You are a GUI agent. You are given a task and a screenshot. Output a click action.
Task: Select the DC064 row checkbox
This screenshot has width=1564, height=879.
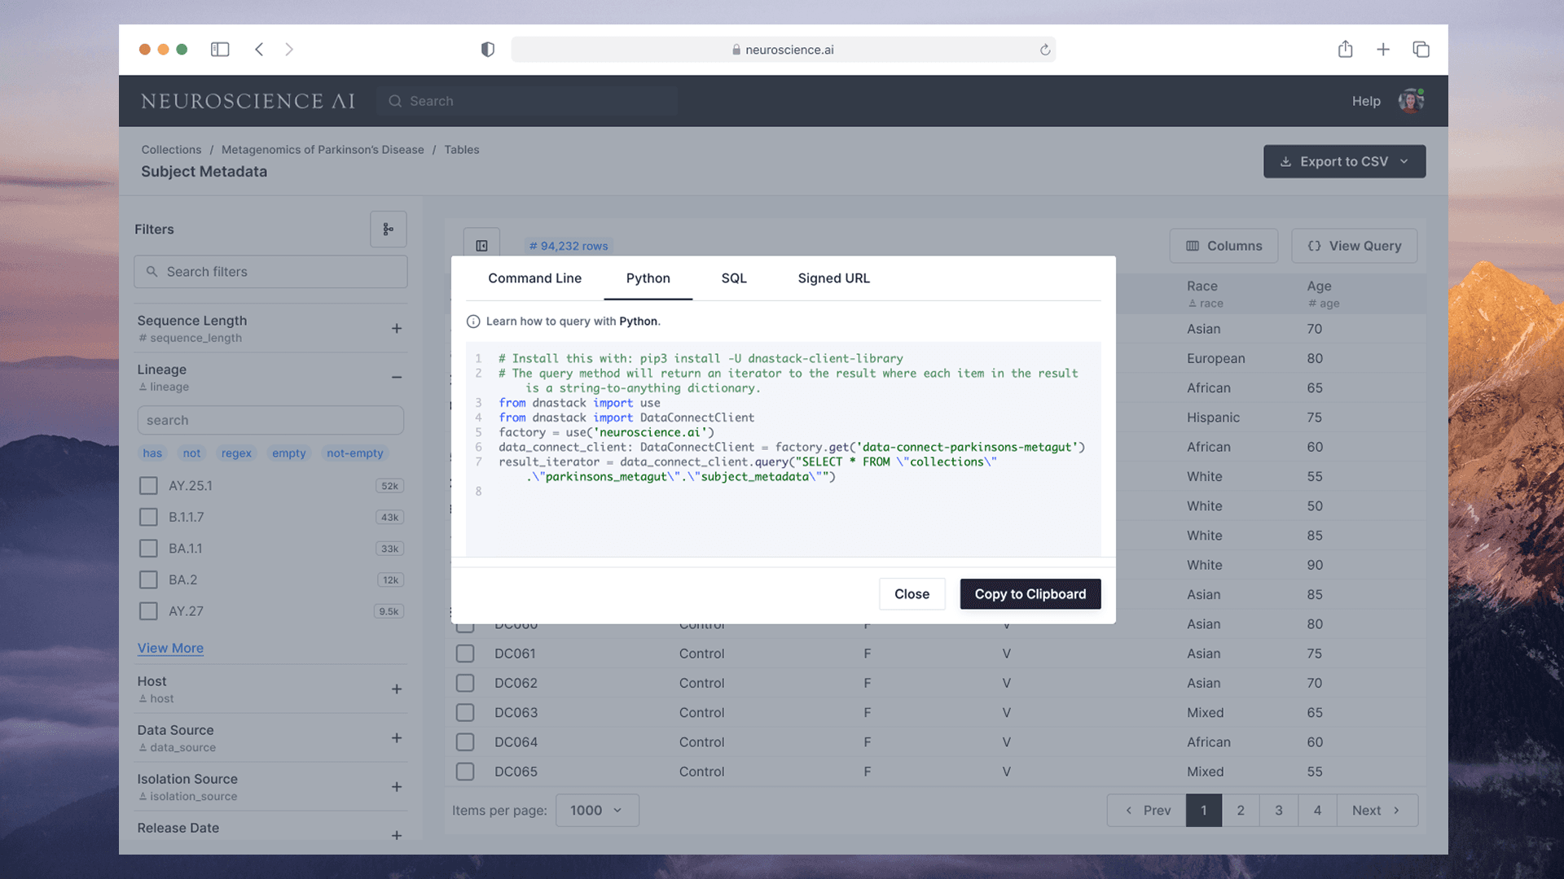[x=465, y=742]
